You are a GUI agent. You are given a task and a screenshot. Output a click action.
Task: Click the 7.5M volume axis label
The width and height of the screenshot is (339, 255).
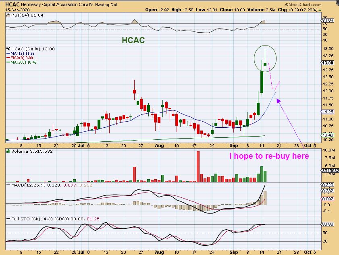coord(330,158)
